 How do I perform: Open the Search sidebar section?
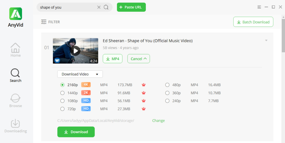[16, 76]
